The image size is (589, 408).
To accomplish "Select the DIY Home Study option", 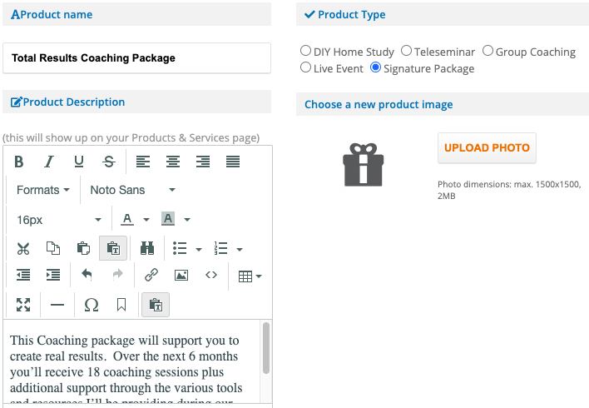I will point(306,52).
